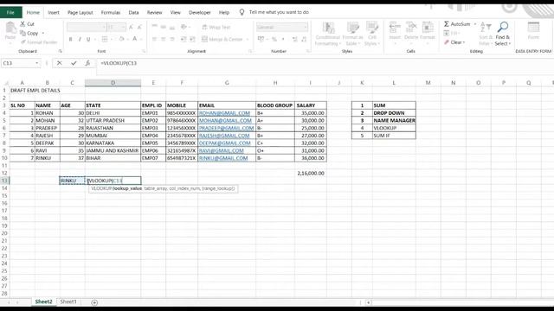Viewport: 554px width, 311px height.
Task: Click the total 2,16,000.00 cell
Action: tap(311, 173)
